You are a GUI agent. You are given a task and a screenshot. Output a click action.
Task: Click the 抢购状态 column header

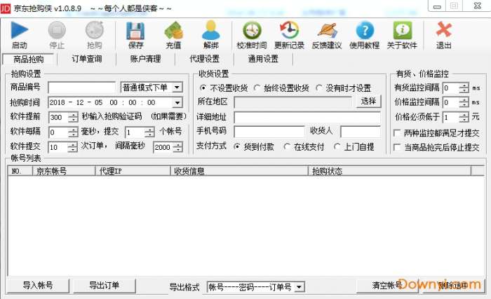point(389,171)
